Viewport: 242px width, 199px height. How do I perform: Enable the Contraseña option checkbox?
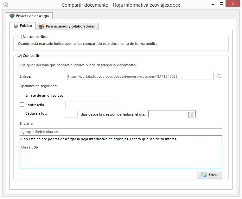point(22,105)
